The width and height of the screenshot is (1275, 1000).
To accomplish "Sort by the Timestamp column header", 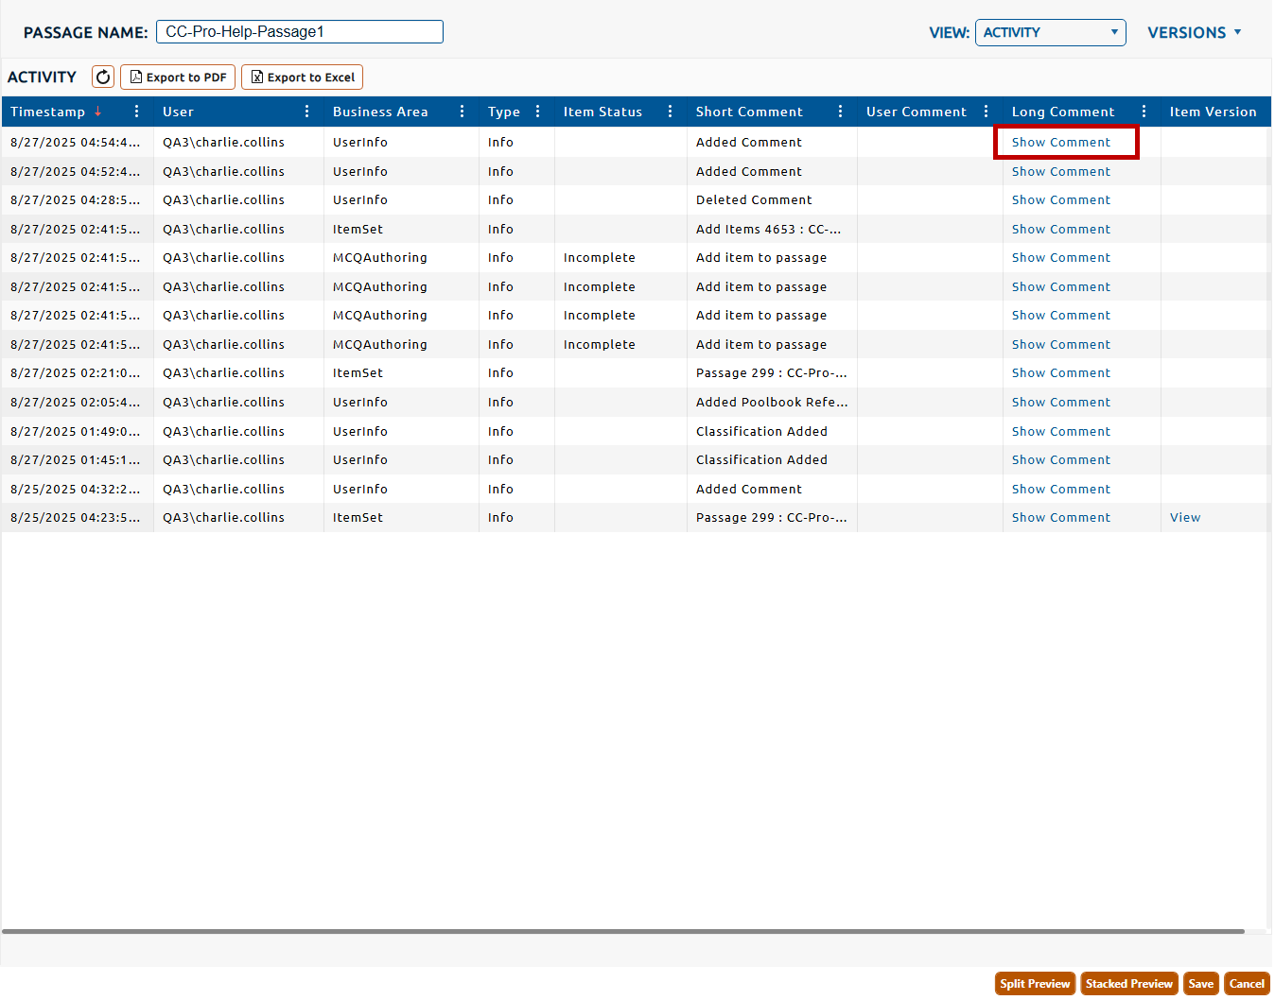I will point(48,112).
